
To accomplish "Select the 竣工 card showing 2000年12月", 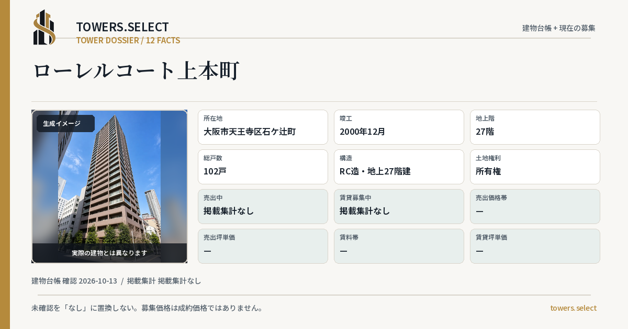I will pos(399,127).
